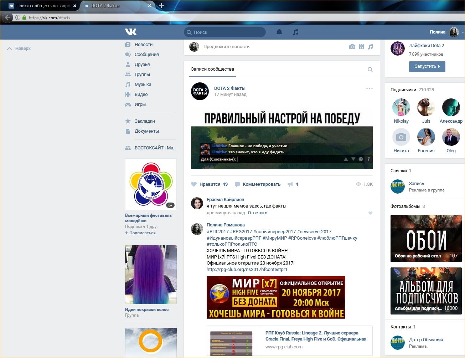Image resolution: width=465 pixels, height=358 pixels.
Task: Click Наверх to go to top
Action: point(19,48)
